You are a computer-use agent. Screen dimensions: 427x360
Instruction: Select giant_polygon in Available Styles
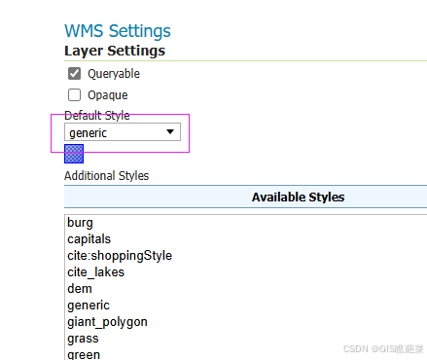tap(107, 322)
